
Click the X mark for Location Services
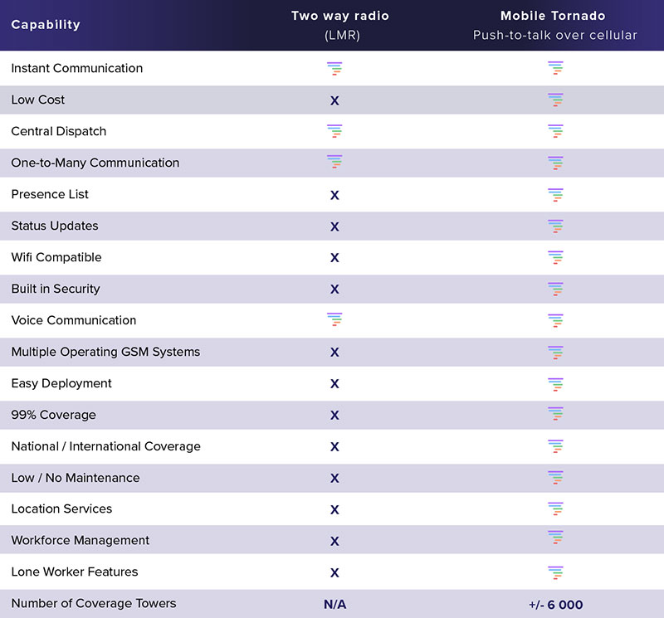(x=334, y=509)
